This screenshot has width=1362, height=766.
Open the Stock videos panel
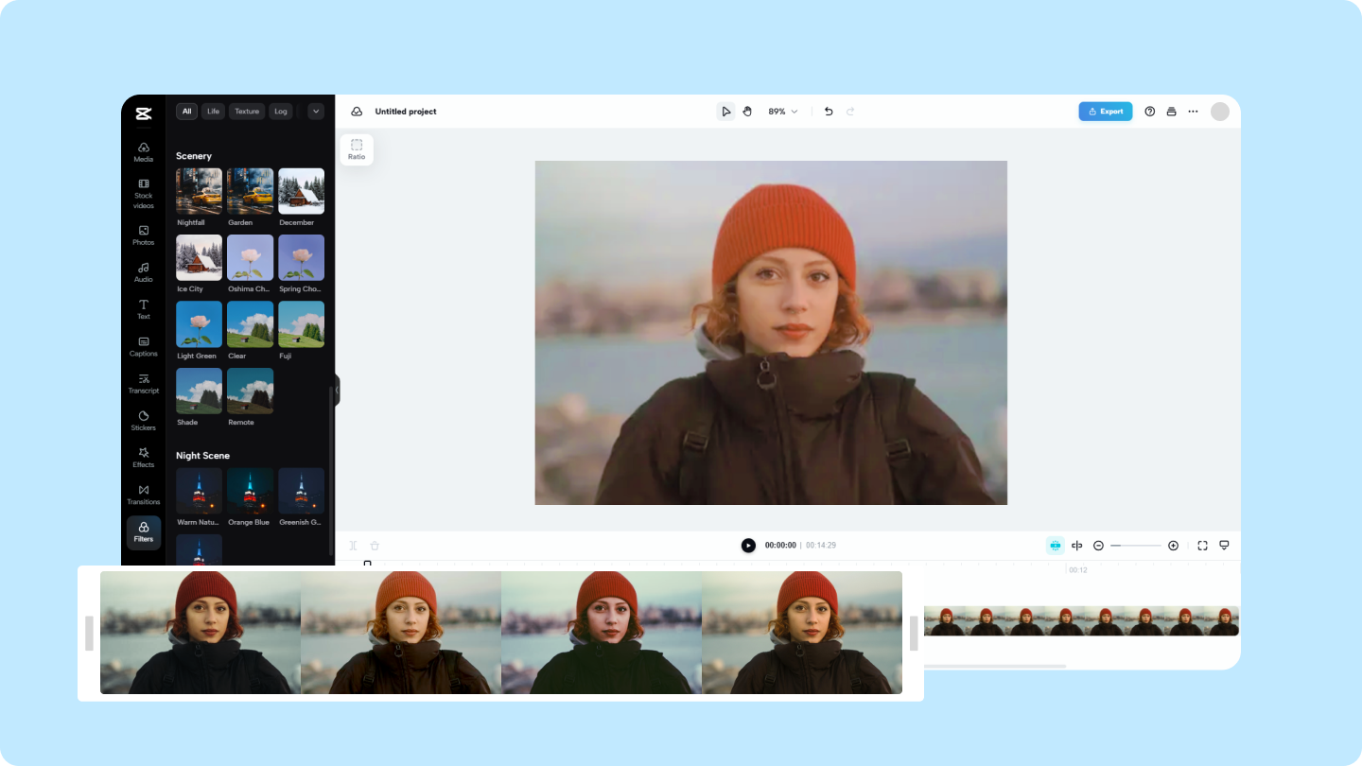[x=144, y=194]
